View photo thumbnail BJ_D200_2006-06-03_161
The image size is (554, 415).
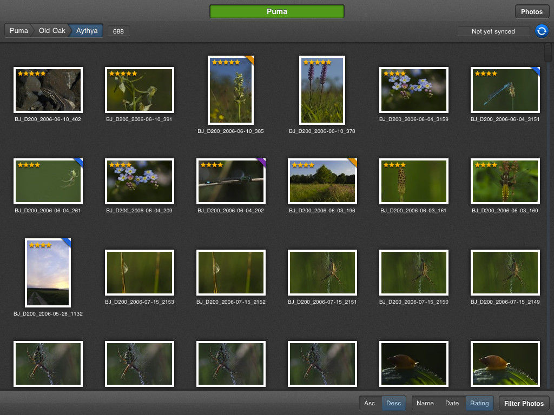coord(414,182)
